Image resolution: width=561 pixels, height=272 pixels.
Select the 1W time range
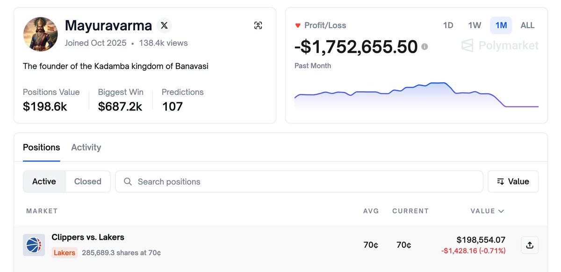tap(475, 25)
